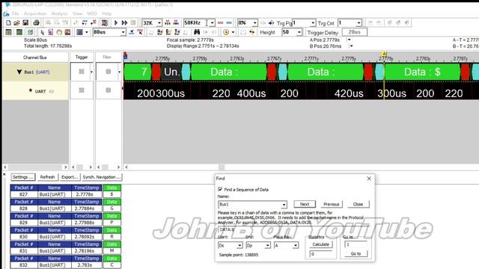Click the Calculate statistics button
This screenshot has height=269, width=479.
point(321,244)
